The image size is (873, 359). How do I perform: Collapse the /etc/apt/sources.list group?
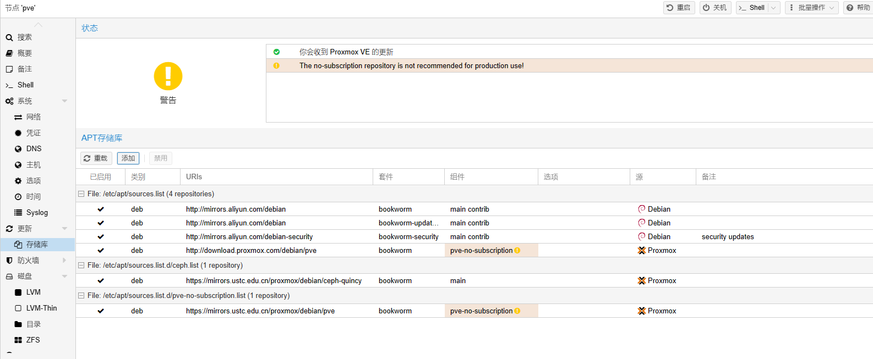(81, 194)
